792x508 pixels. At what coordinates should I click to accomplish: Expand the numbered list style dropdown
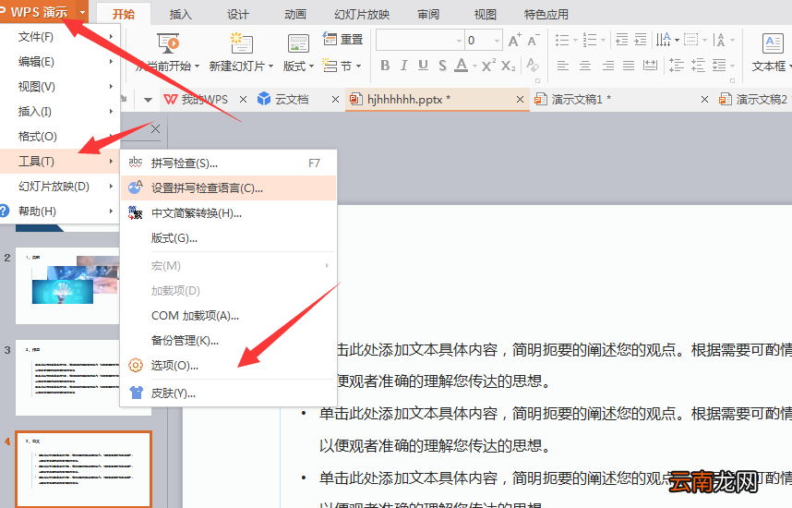click(603, 40)
